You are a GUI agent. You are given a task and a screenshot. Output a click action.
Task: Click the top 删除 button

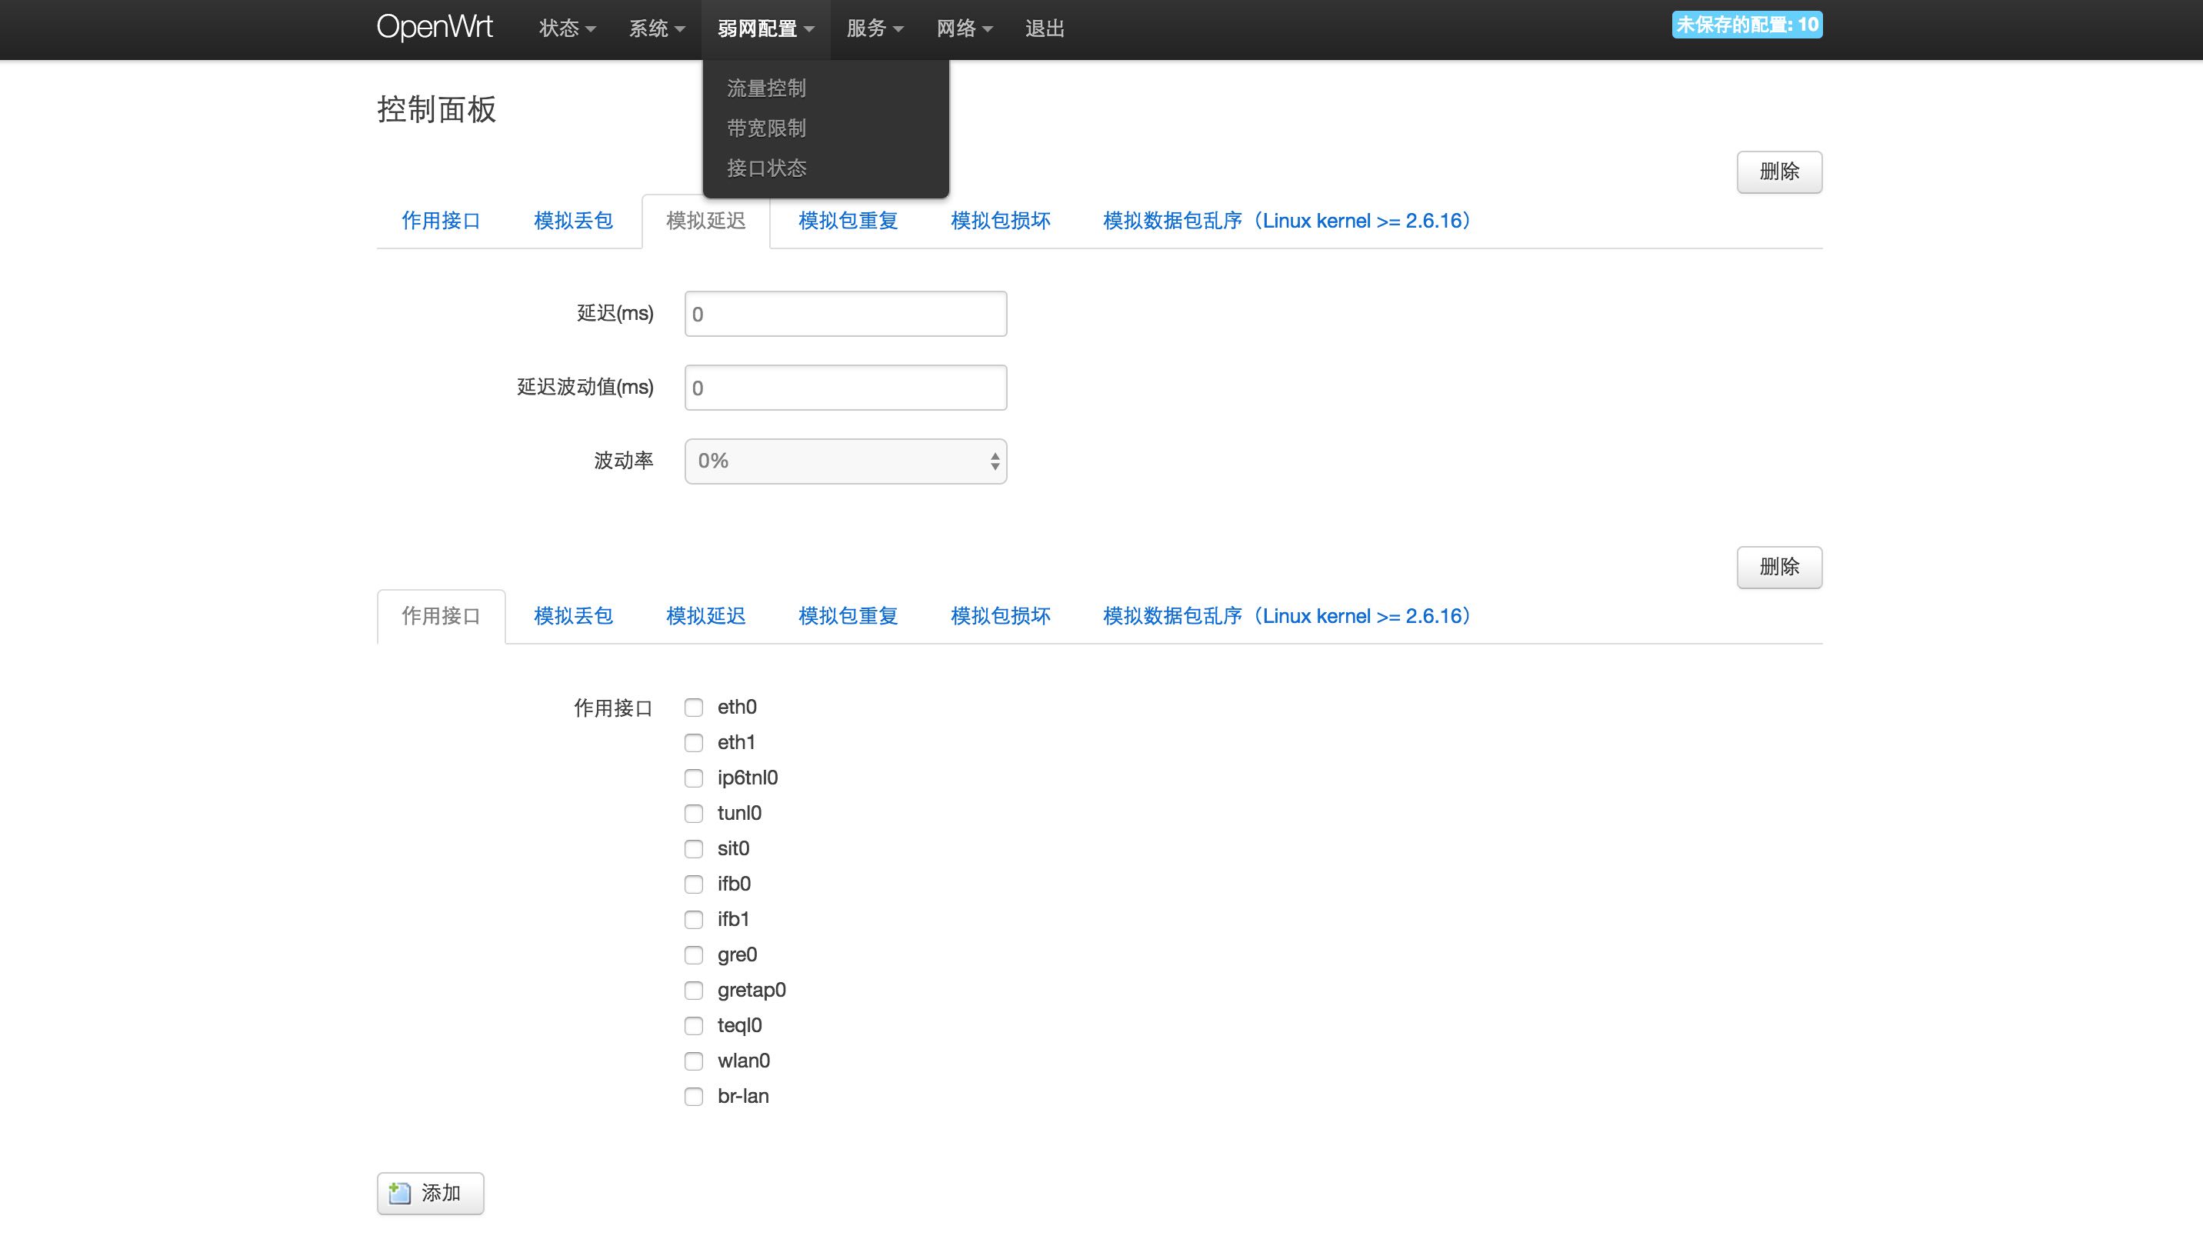tap(1779, 172)
